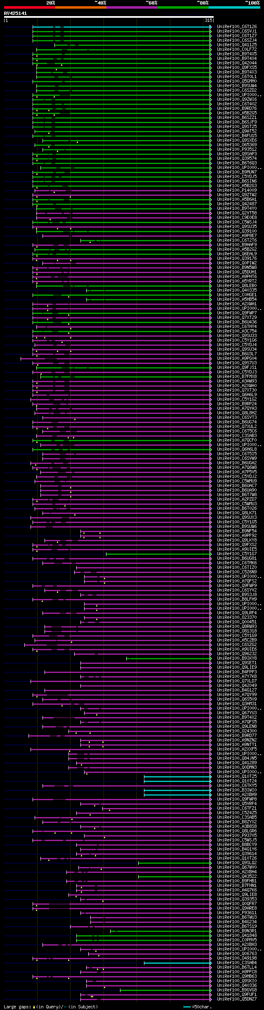Select hit label UniRef100_C6TMK6
264x1010 pixels.
tap(237, 563)
